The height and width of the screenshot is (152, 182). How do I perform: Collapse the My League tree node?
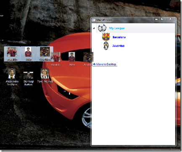(x=94, y=28)
